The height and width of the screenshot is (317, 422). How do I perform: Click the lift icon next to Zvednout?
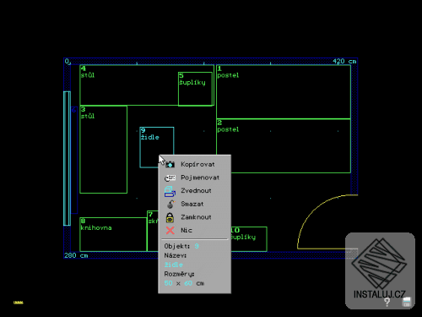[x=170, y=191]
